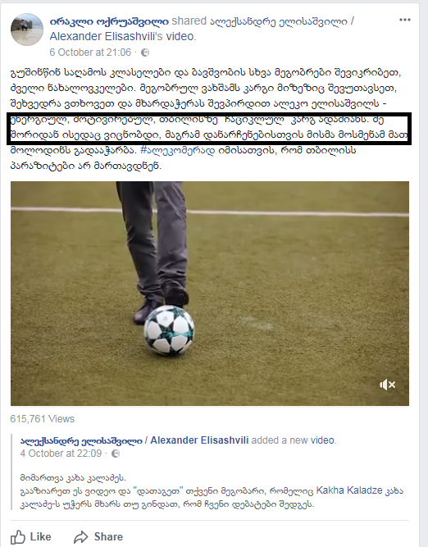This screenshot has height=547, width=428.
Task: Click ალექსანდრე ელისაშვილი name in shared post
Action: pos(81,440)
